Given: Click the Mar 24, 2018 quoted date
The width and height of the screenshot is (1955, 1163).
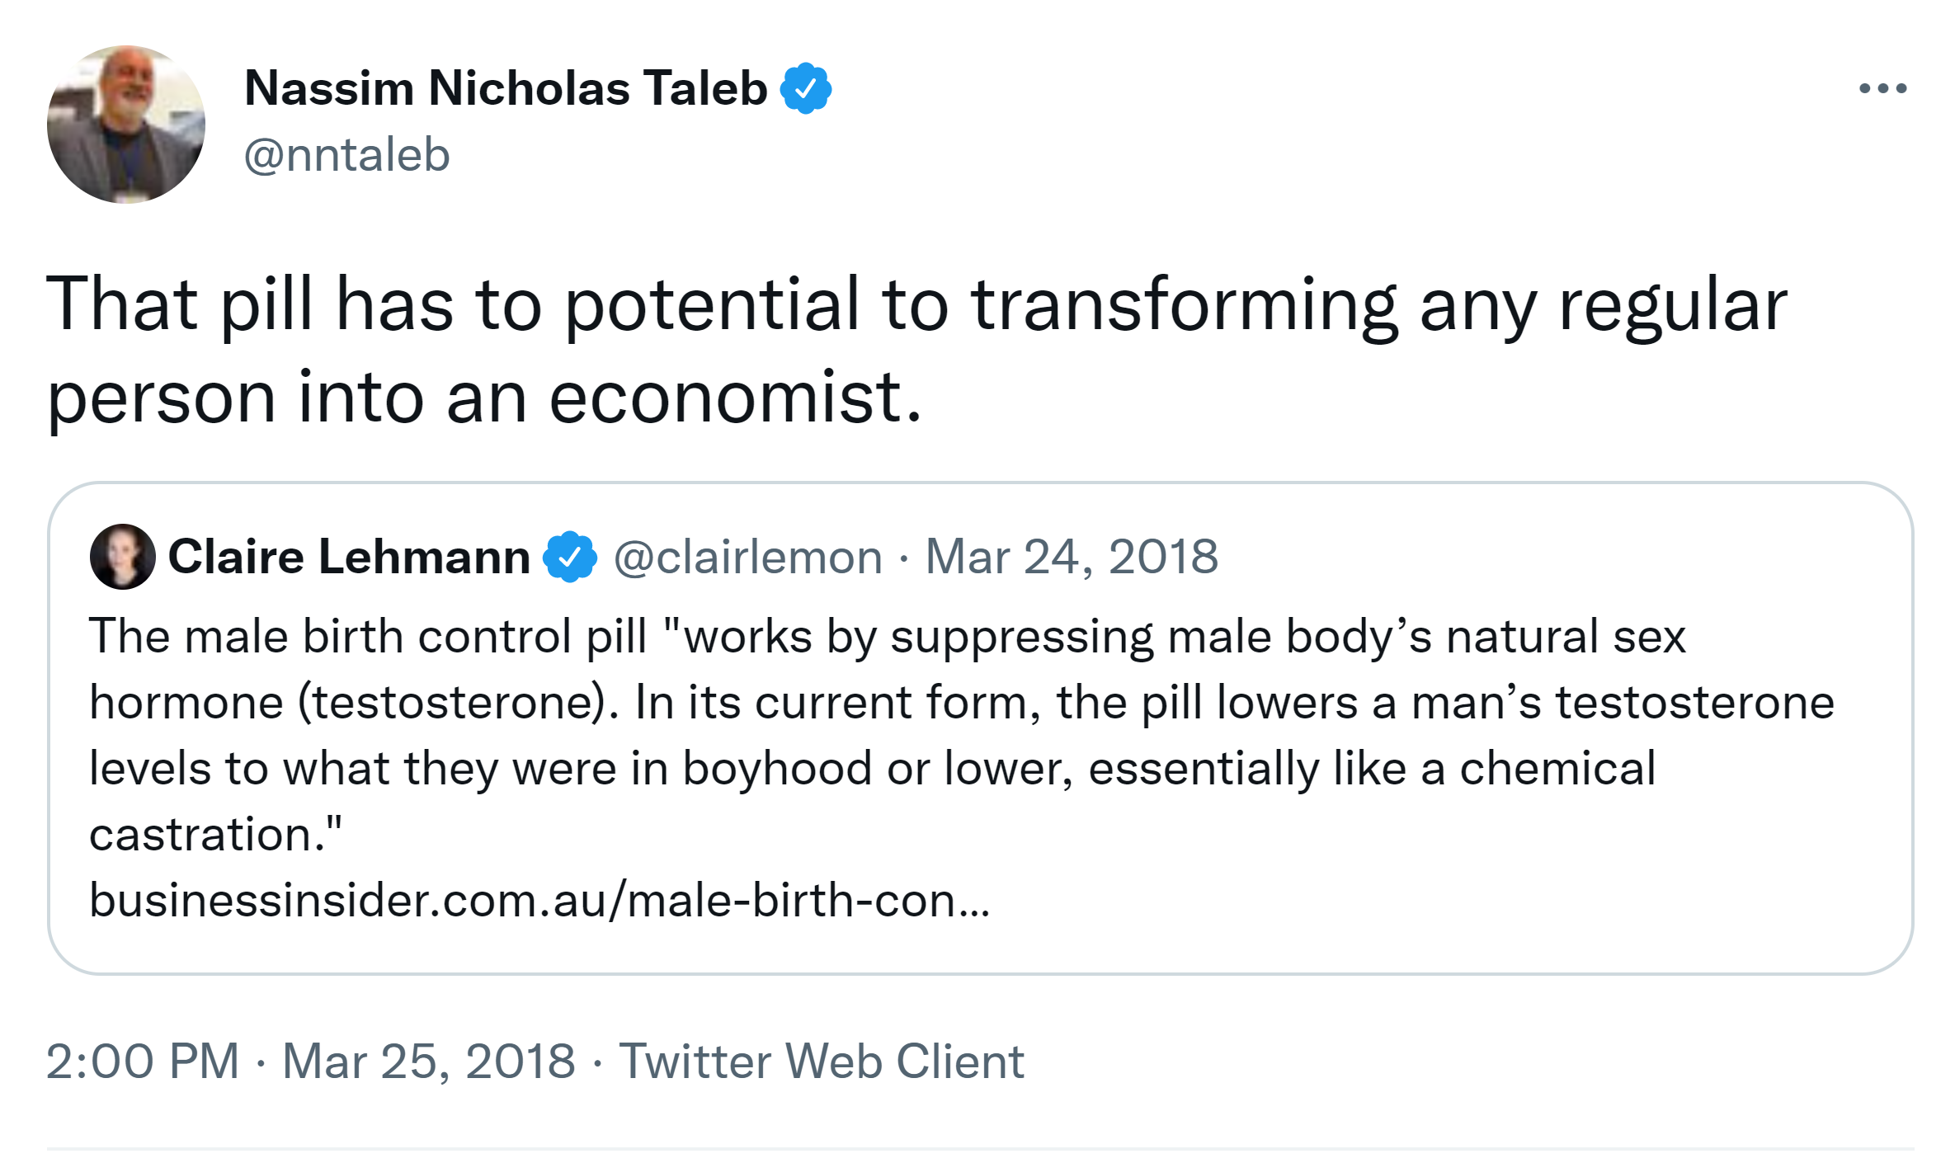Looking at the screenshot, I should pos(1071,557).
